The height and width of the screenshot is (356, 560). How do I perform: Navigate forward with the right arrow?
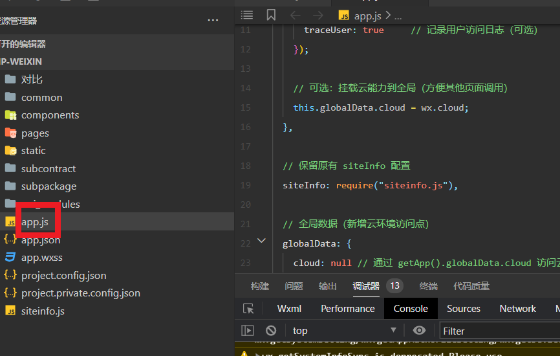pyautogui.click(x=318, y=16)
